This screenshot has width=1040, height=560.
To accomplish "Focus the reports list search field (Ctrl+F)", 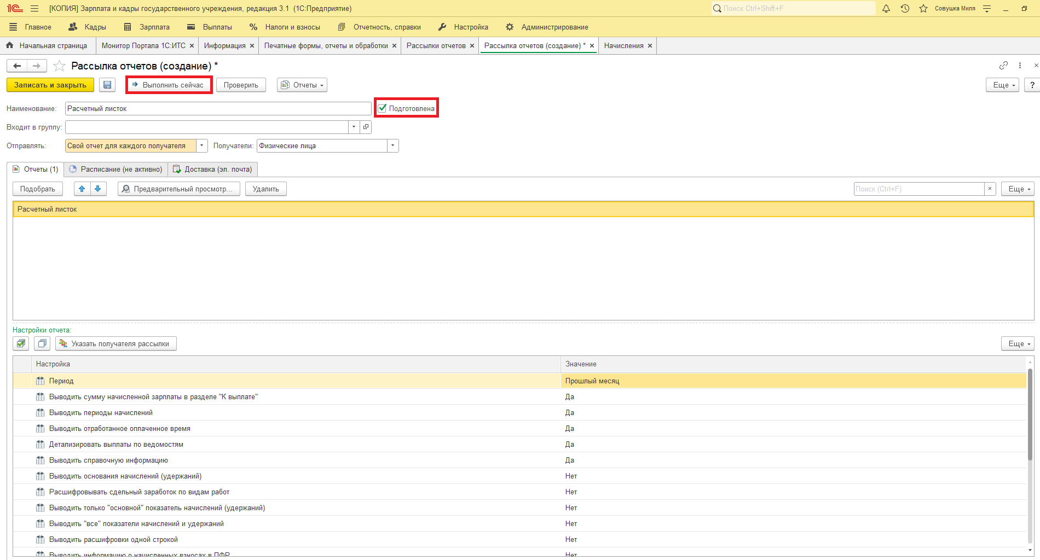I will 919,189.
